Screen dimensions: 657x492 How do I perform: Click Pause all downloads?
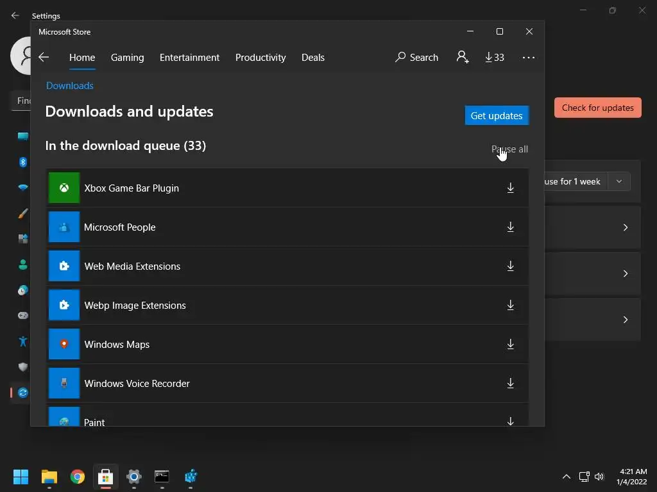[x=509, y=149]
